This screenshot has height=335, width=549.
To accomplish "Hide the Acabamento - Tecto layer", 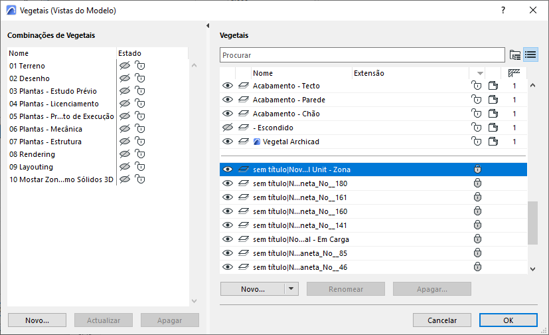I will click(x=228, y=86).
